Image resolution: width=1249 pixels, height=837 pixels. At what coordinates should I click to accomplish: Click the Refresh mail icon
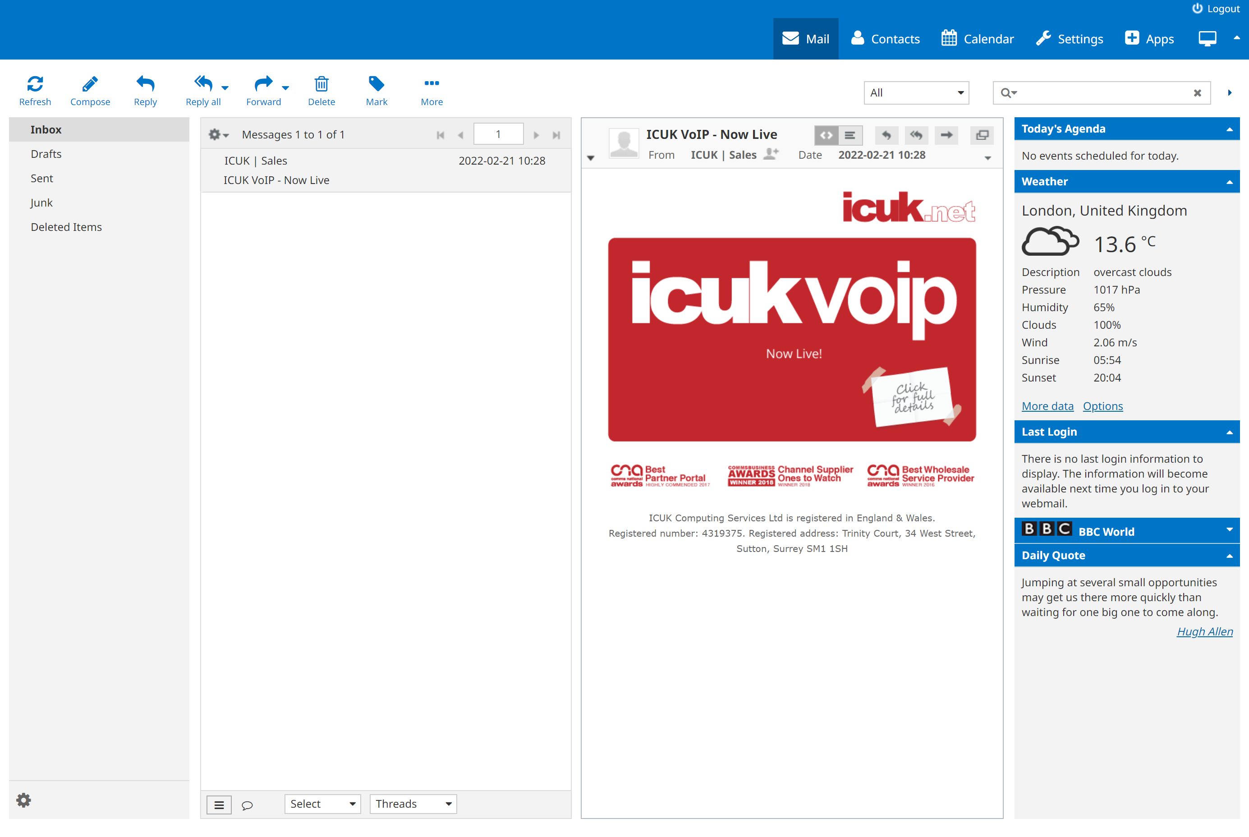[35, 91]
